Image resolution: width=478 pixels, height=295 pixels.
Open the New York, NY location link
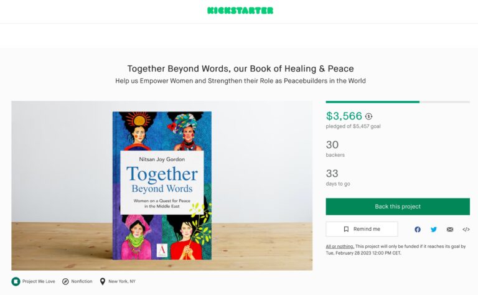[122, 281]
